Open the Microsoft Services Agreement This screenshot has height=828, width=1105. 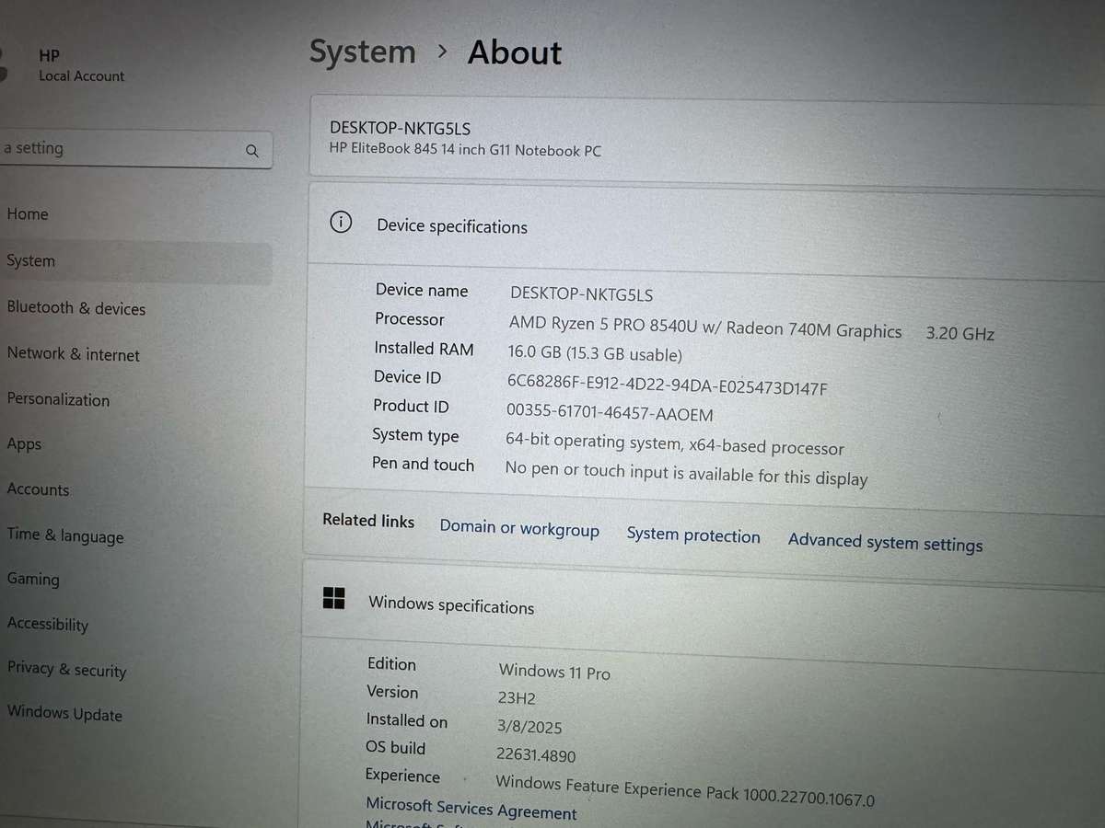click(471, 812)
